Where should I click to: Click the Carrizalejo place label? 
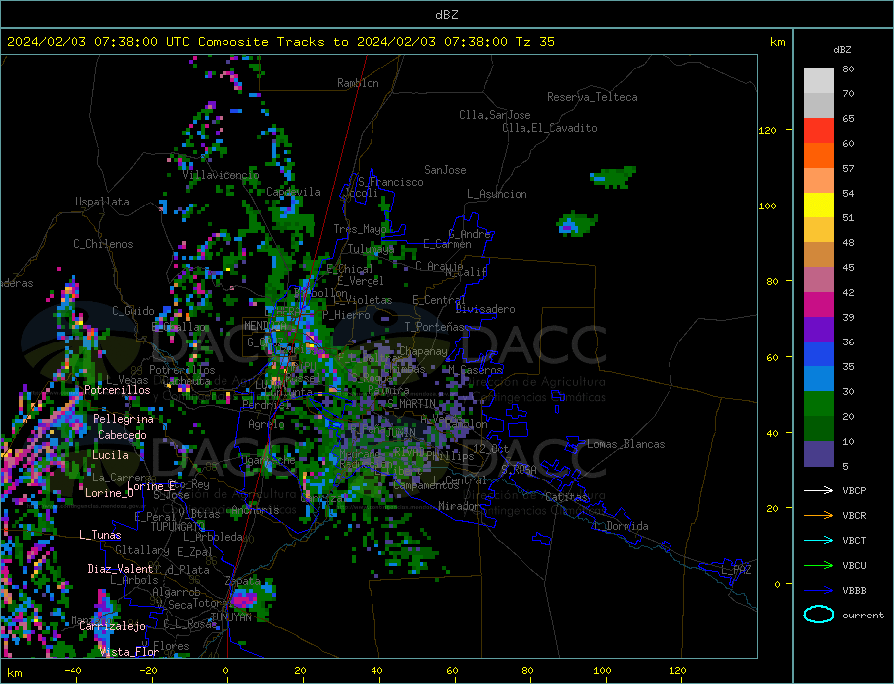[113, 627]
